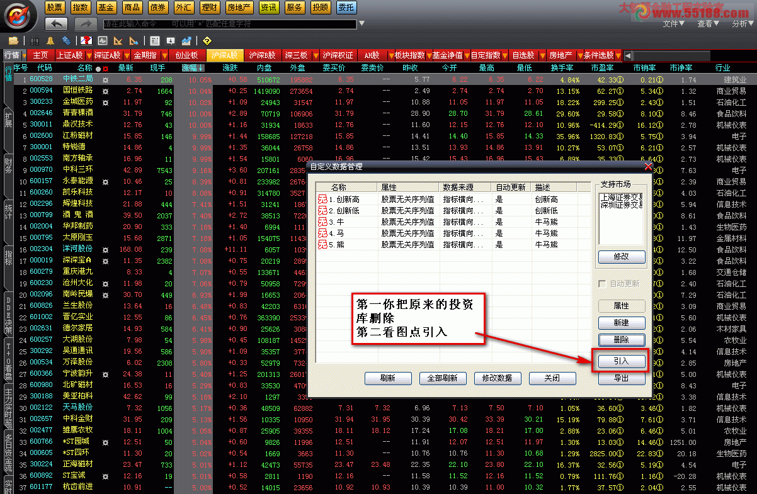This screenshot has height=494, width=757.
Task: Click the tab bar scroll left arrow
Action: [x=628, y=55]
